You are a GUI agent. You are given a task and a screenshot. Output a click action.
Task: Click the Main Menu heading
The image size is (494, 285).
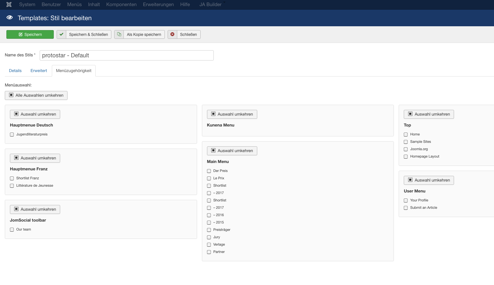pyautogui.click(x=218, y=162)
